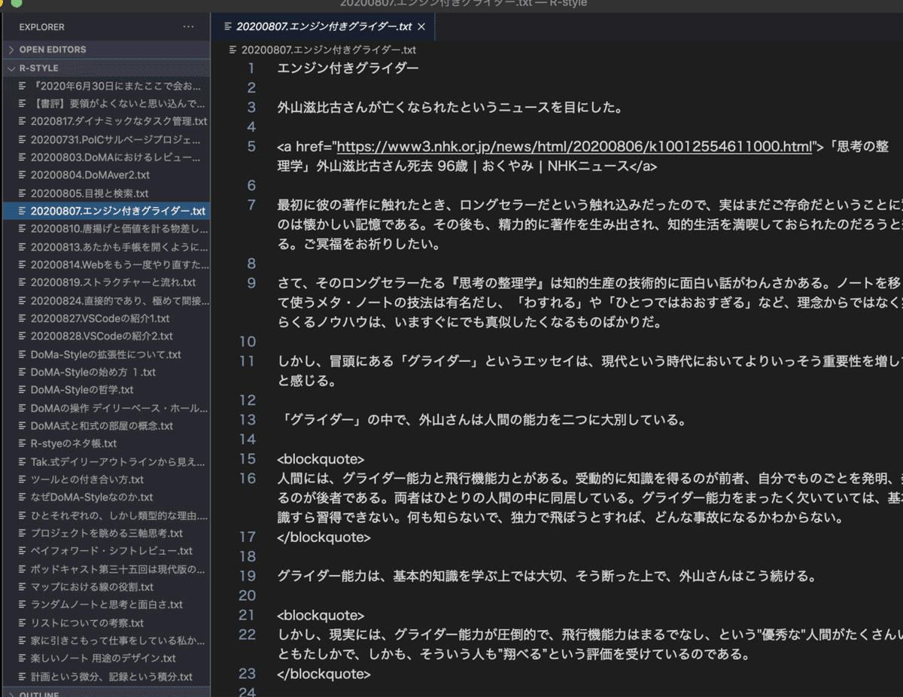The width and height of the screenshot is (903, 697).
Task: Open R-styeのネタ帳.txt
Action: [x=106, y=443]
